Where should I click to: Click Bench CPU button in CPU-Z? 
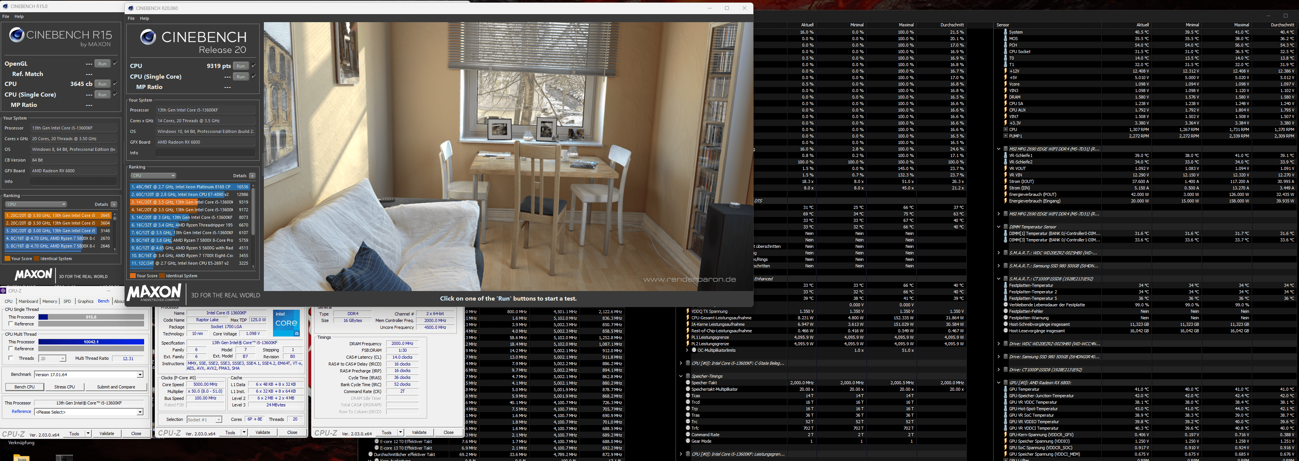click(25, 387)
